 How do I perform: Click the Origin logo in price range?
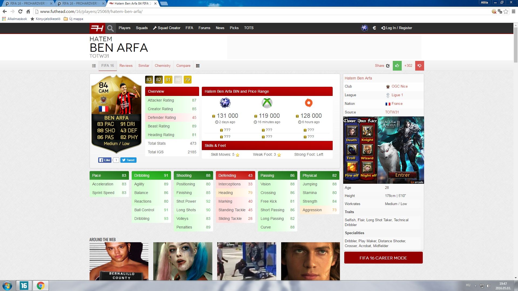[x=309, y=103]
